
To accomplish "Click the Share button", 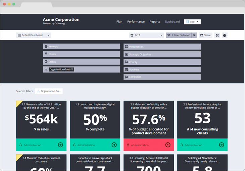I will point(205,35).
